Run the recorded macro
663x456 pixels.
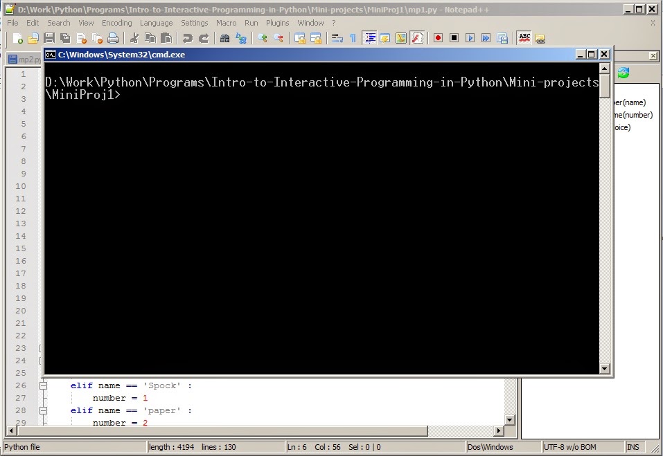click(x=468, y=38)
